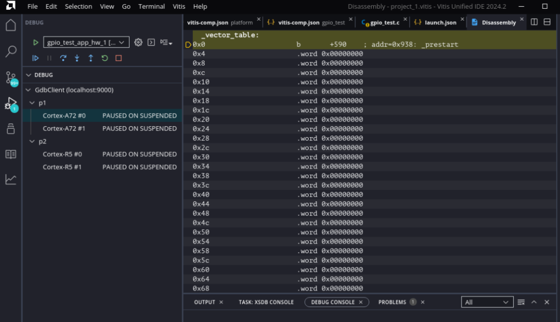Open the debug console terminal icon
Image resolution: width=560 pixels, height=322 pixels.
151,42
